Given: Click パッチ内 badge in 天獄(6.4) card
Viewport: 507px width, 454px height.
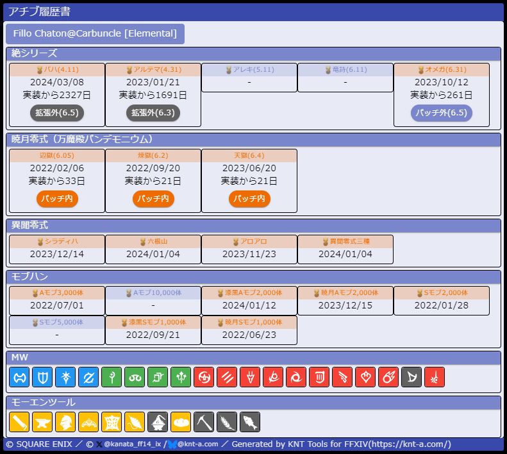Looking at the screenshot, I should point(249,199).
